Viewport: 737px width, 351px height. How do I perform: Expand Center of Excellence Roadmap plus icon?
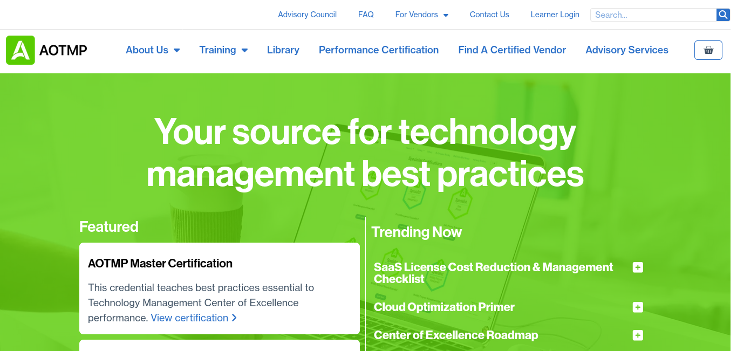pyautogui.click(x=638, y=335)
